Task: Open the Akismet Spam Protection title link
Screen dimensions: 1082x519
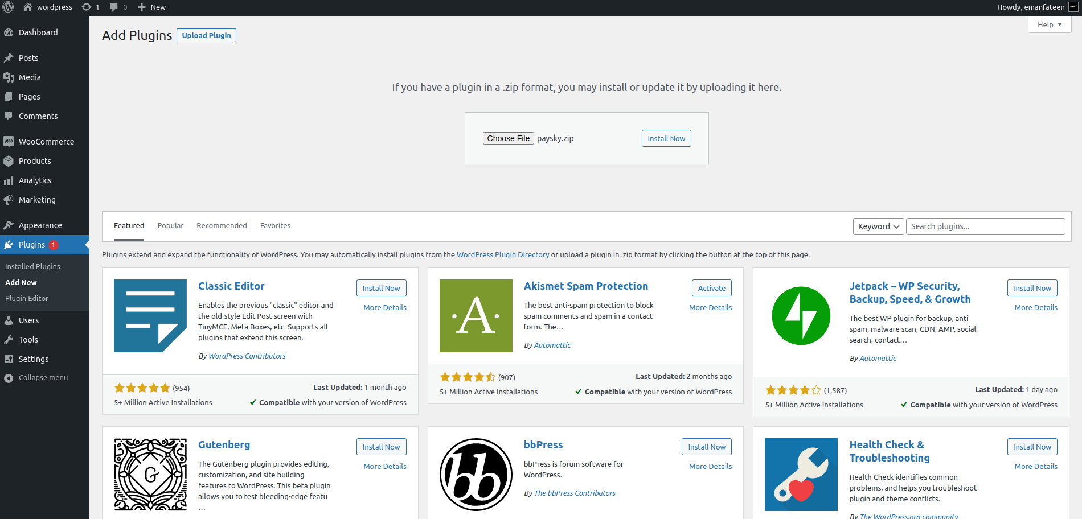Action: tap(586, 286)
